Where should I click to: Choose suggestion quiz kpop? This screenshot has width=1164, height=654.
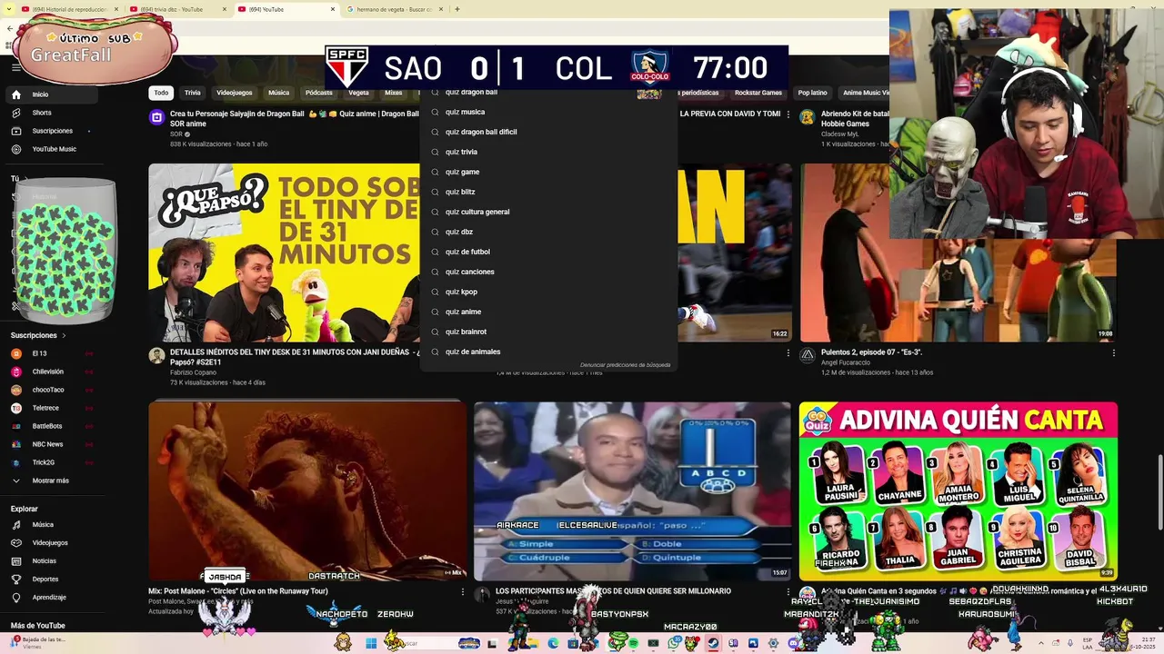coord(549,292)
